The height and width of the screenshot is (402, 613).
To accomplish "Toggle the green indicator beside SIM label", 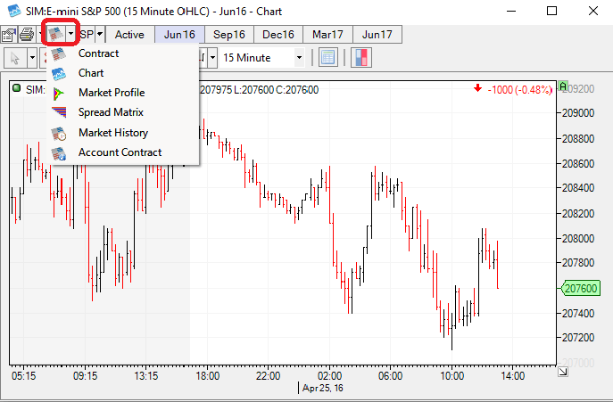I will click(x=17, y=88).
